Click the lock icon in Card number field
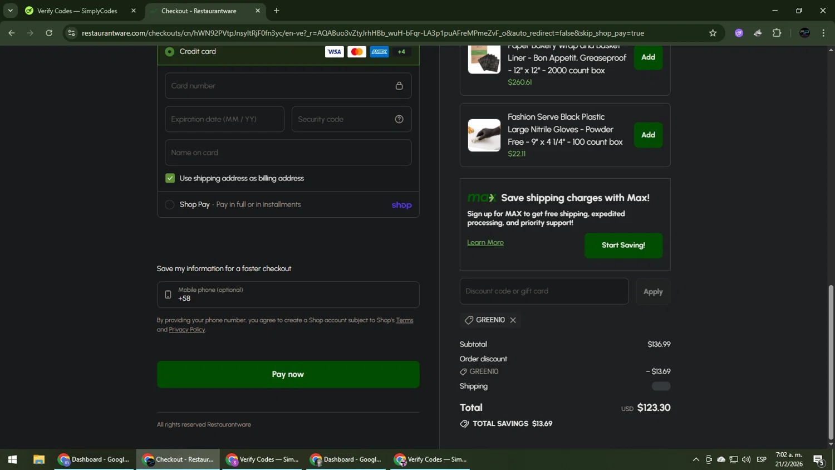The image size is (835, 470). [399, 86]
